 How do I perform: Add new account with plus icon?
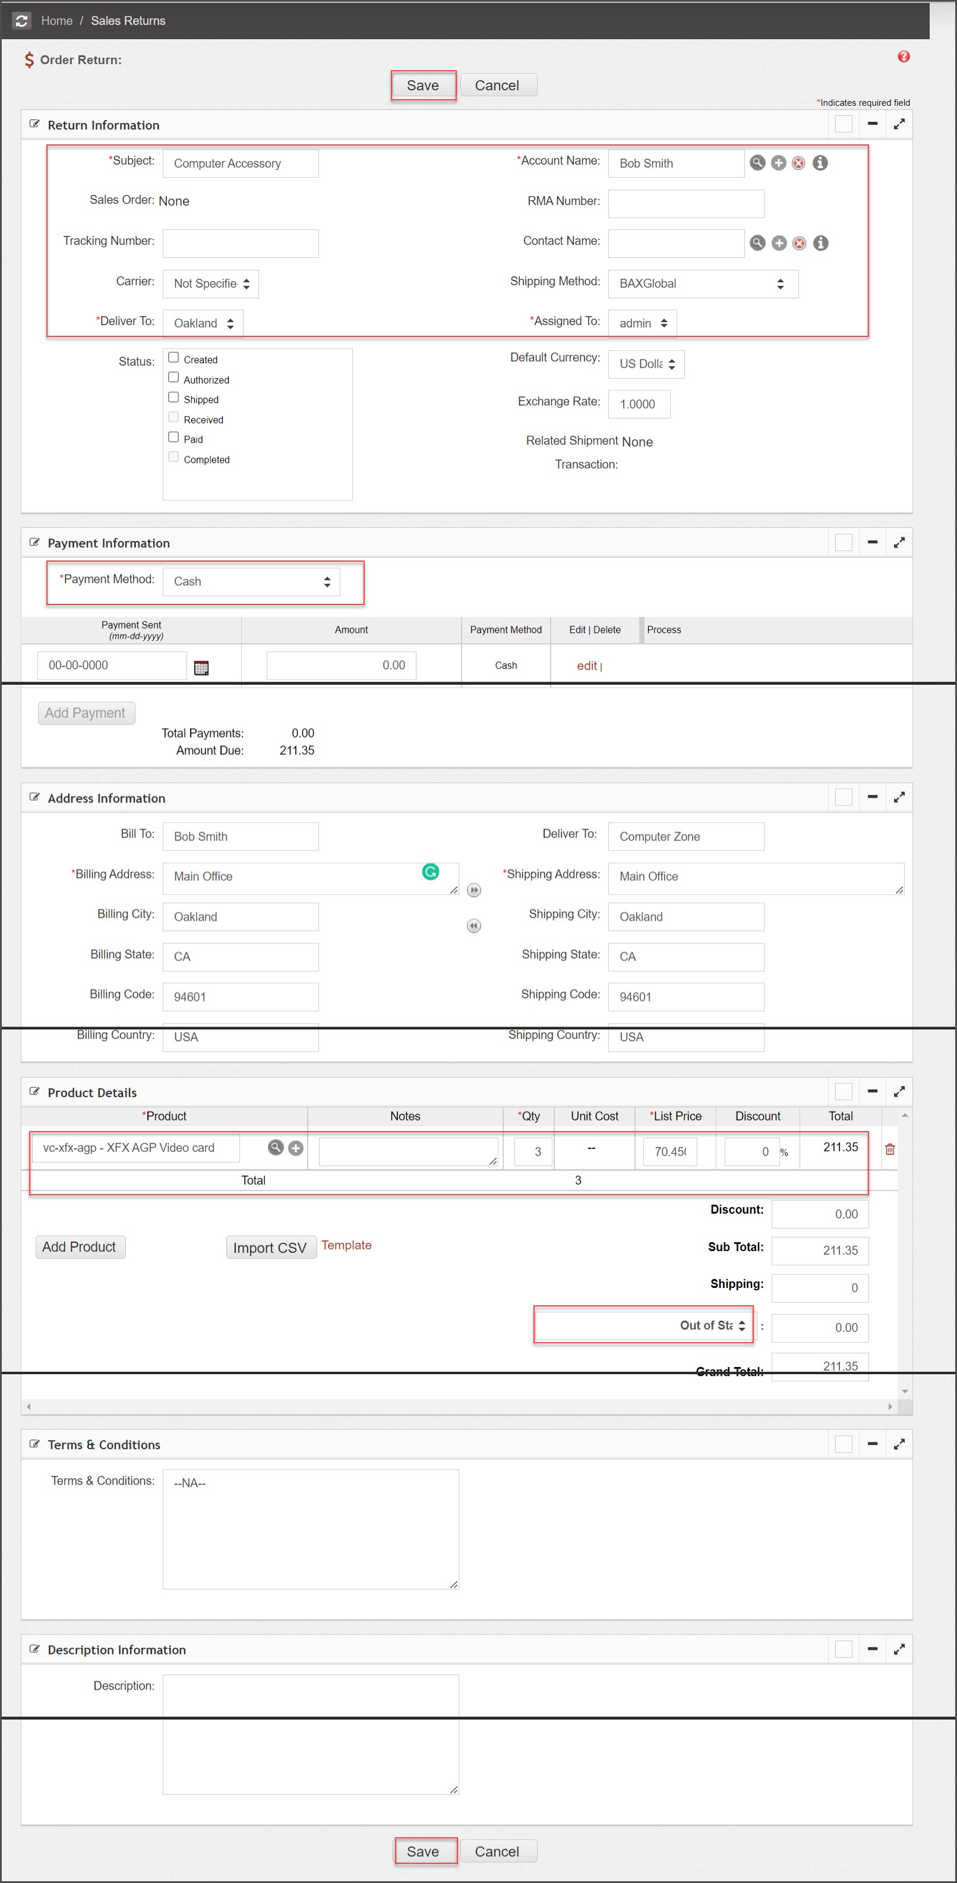click(779, 162)
